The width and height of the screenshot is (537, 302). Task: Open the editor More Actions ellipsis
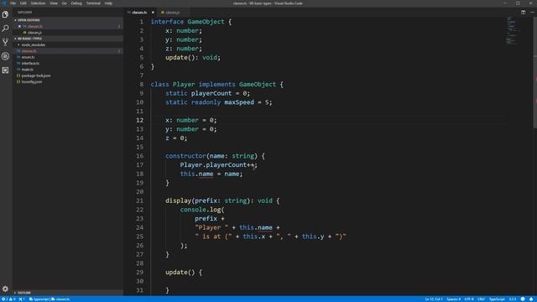coord(532,12)
